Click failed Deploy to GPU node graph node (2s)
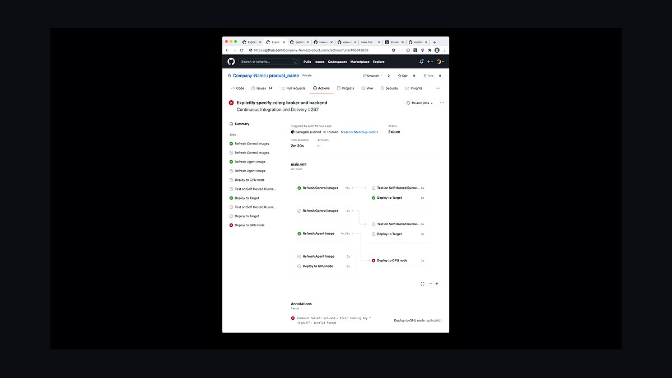Image resolution: width=672 pixels, height=378 pixels. (x=398, y=260)
